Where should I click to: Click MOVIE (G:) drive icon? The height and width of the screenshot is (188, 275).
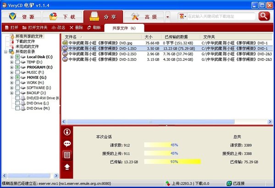23,77
